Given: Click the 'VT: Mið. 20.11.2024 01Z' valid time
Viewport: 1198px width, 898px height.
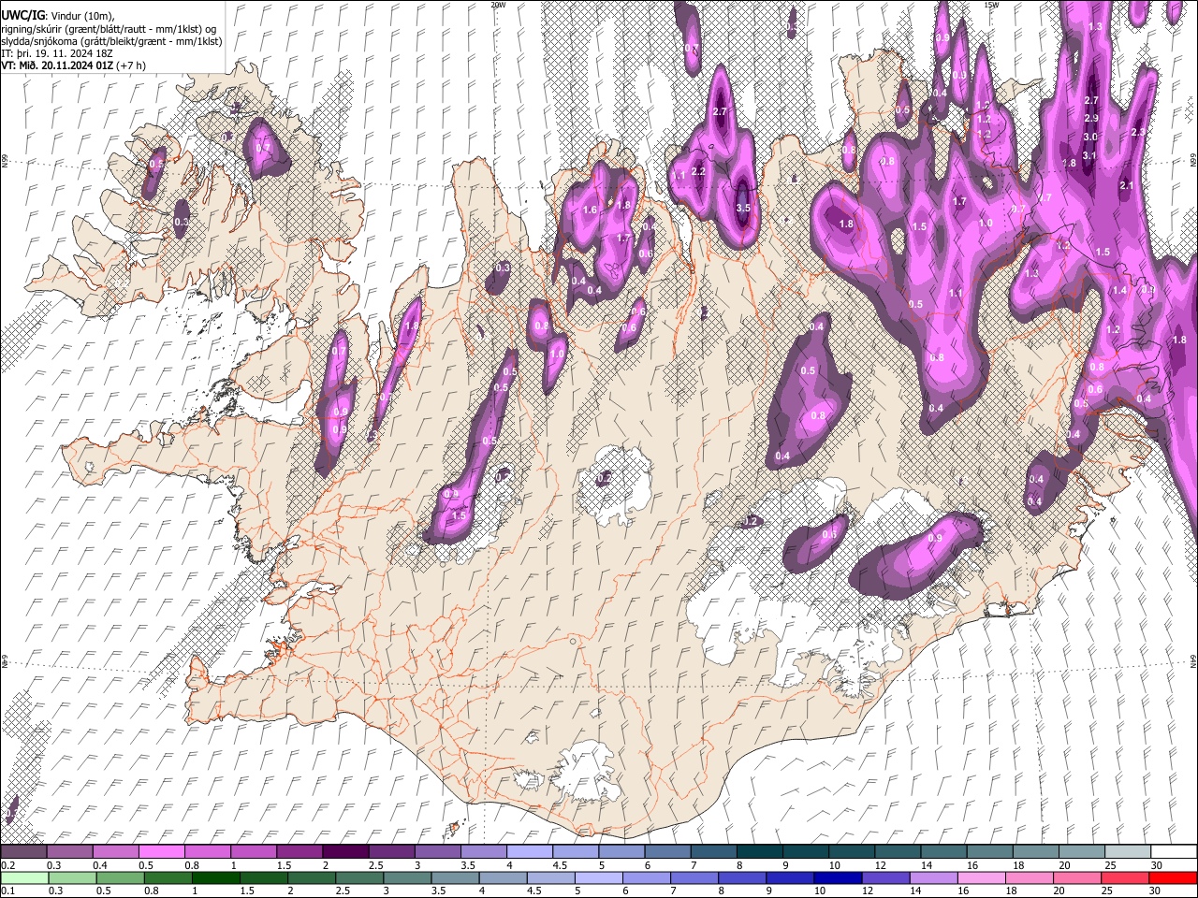Looking at the screenshot, I should pyautogui.click(x=57, y=65).
